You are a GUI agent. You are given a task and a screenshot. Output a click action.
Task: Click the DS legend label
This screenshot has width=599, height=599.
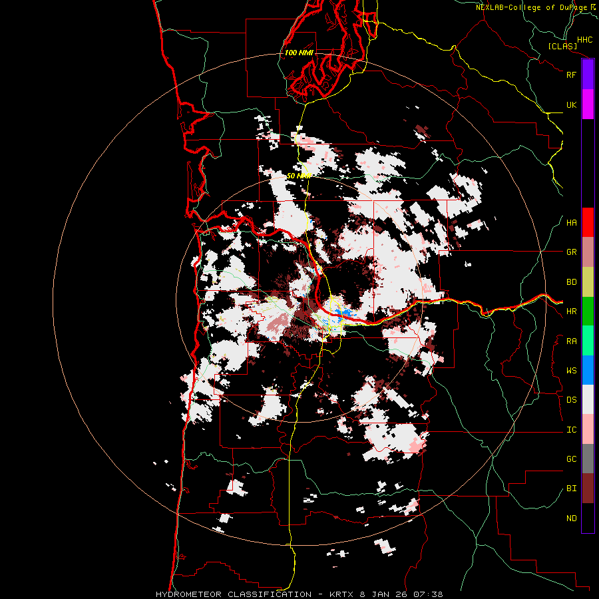click(571, 400)
